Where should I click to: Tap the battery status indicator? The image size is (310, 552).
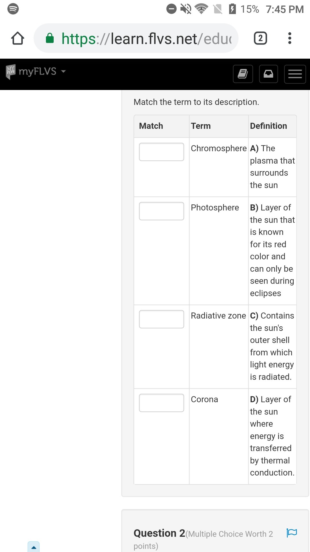(232, 9)
